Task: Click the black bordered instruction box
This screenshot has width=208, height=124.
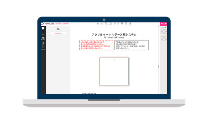Action: click(131, 45)
